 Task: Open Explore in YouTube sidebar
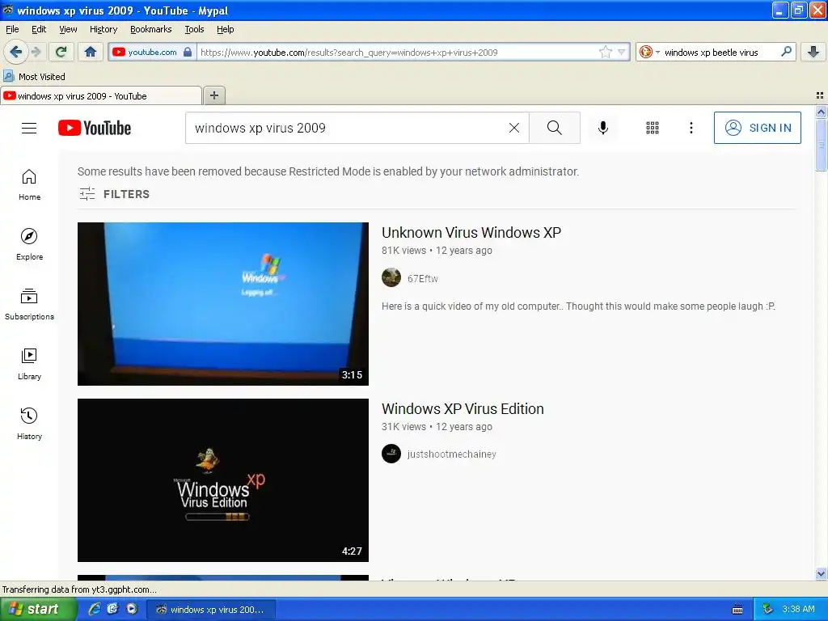click(x=29, y=244)
